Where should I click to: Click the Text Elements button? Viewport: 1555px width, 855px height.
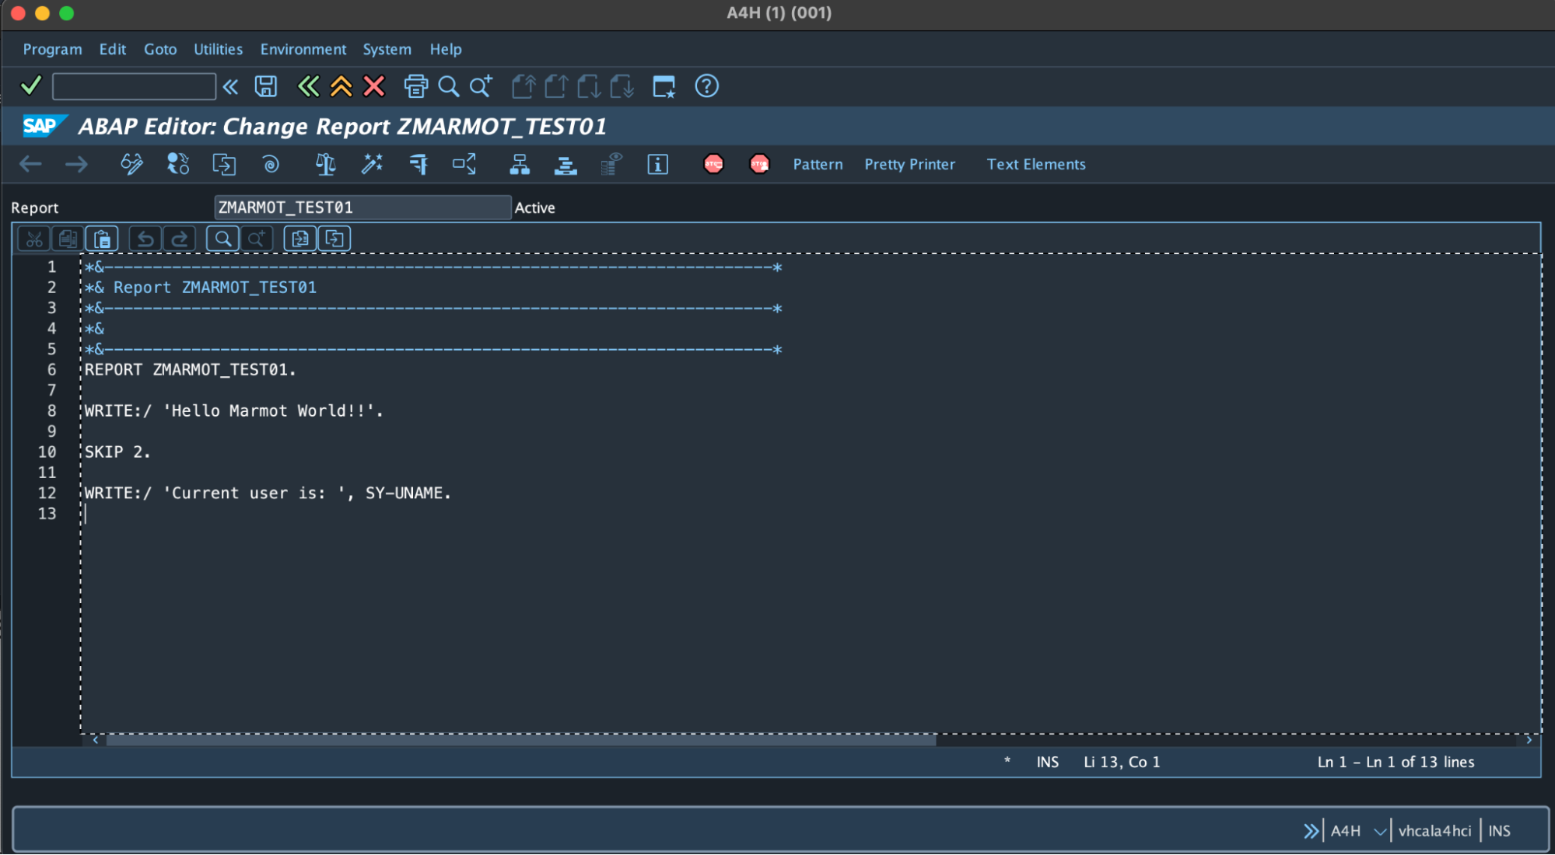click(1036, 164)
